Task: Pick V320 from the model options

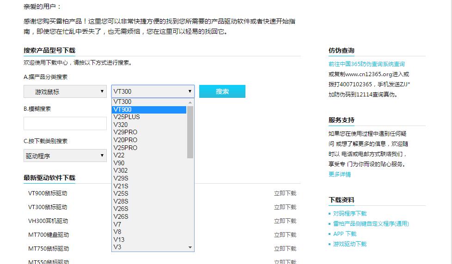Action: tap(149, 125)
